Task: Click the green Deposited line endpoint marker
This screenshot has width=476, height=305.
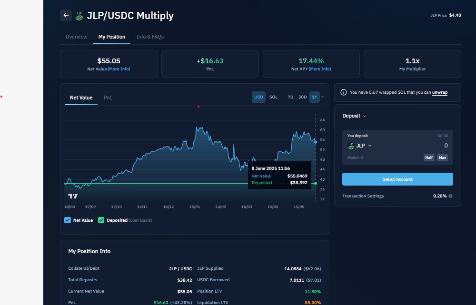Action: coord(316,183)
